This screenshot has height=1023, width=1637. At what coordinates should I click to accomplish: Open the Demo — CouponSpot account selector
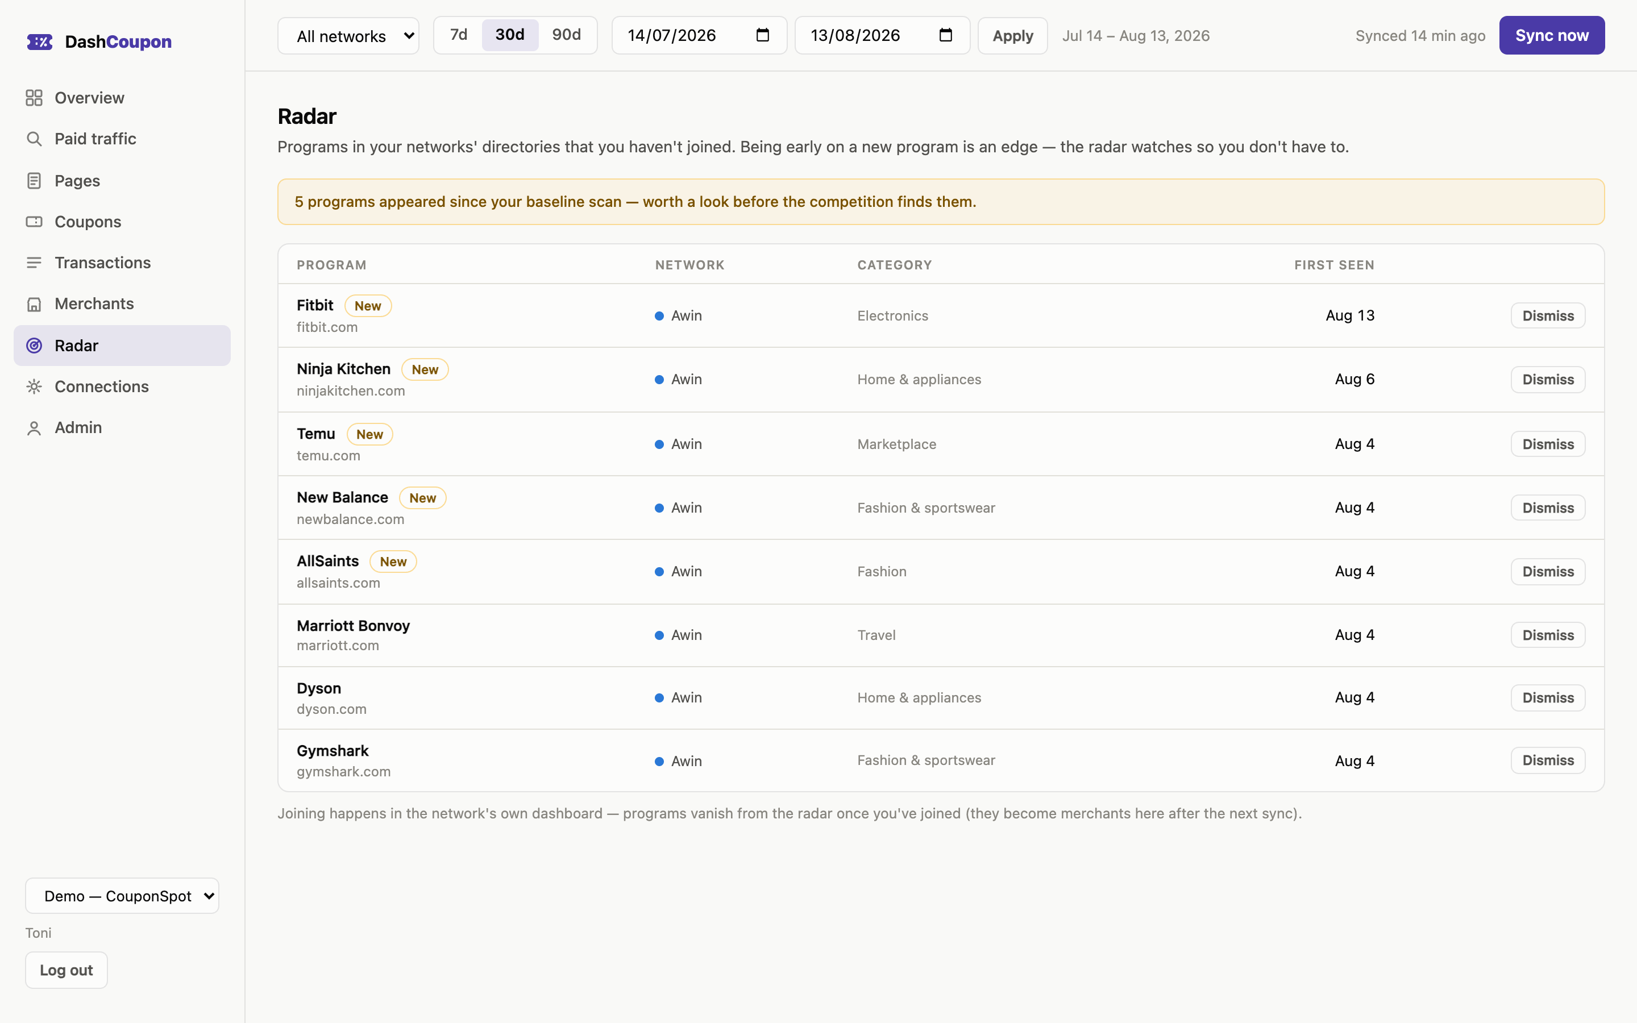point(122,896)
